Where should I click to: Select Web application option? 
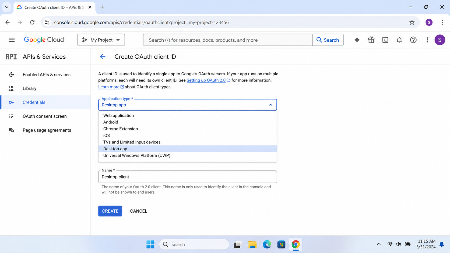coord(187,115)
